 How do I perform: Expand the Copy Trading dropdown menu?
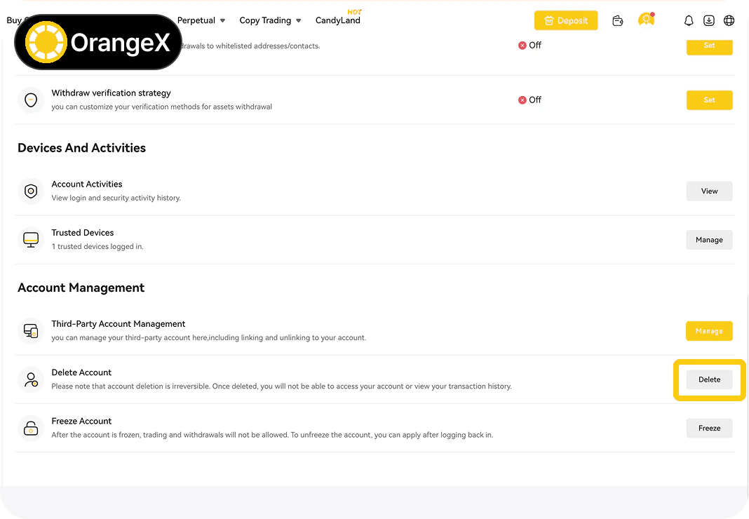271,20
